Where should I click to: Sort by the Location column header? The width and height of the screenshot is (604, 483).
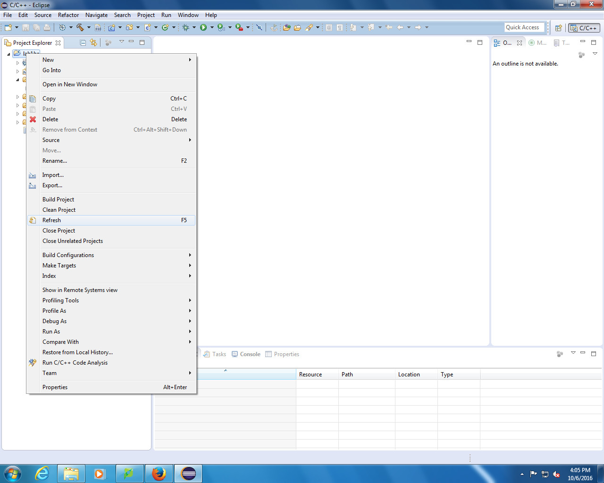(416, 375)
